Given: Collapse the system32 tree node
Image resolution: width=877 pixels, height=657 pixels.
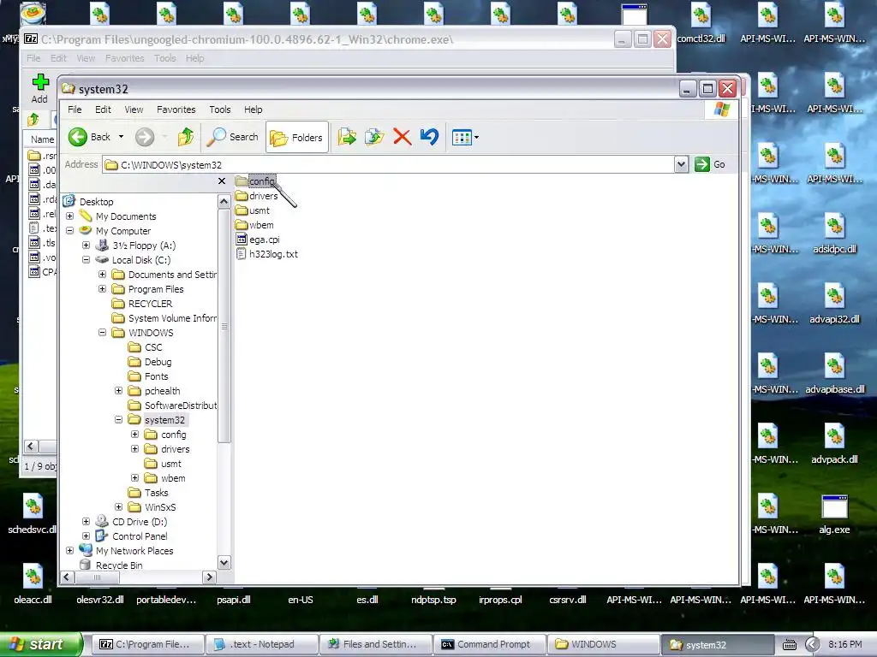Looking at the screenshot, I should 118,419.
